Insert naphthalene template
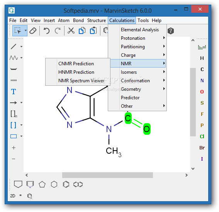 click(x=78, y=184)
